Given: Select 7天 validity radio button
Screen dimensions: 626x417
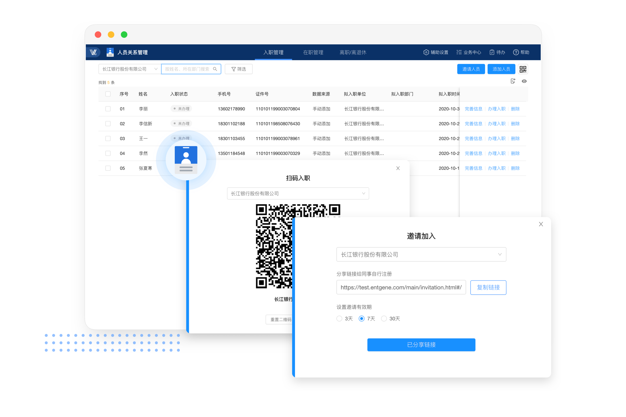Looking at the screenshot, I should pos(362,318).
